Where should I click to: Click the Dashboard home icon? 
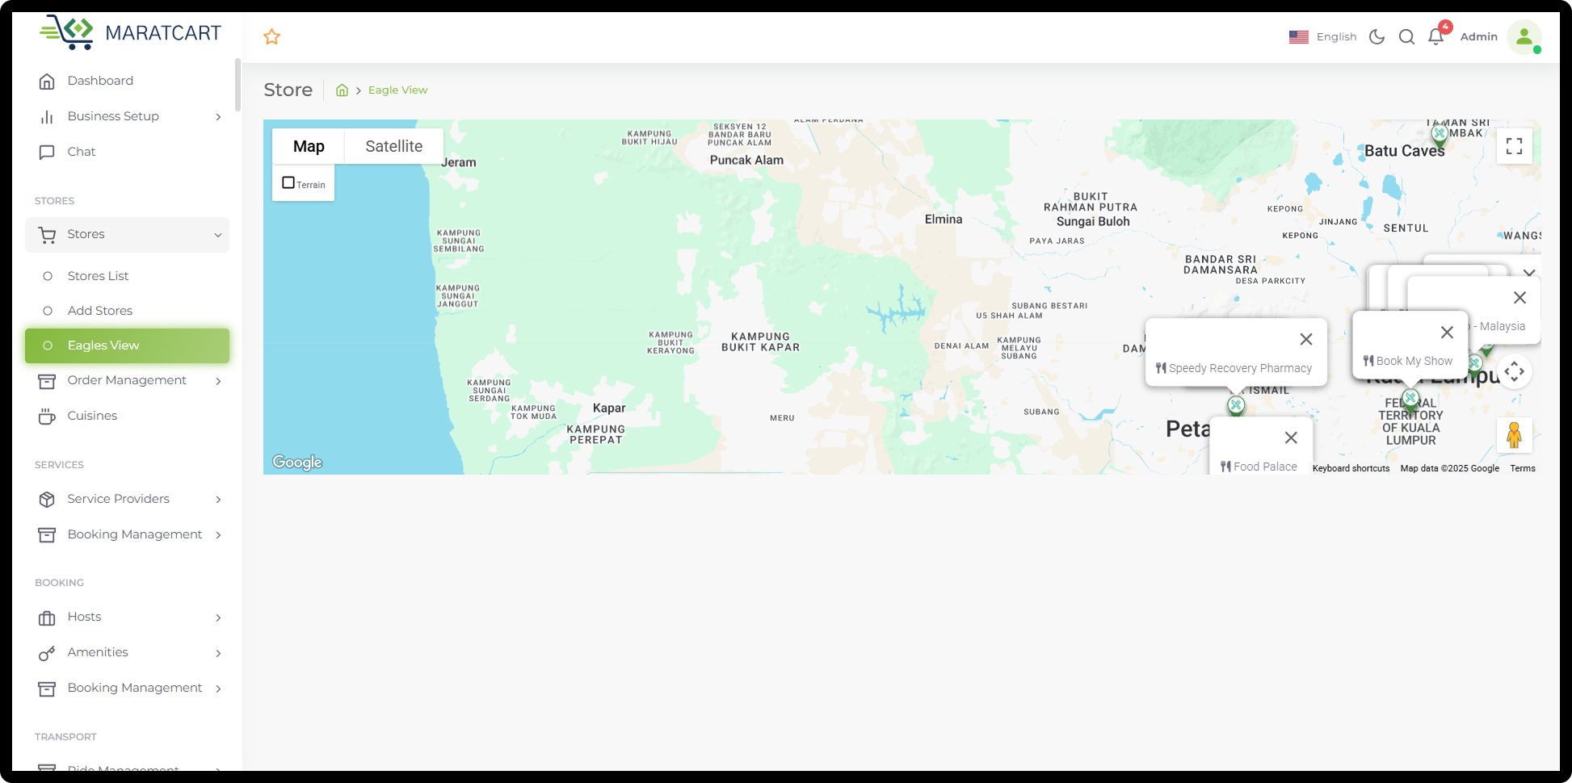click(x=47, y=81)
